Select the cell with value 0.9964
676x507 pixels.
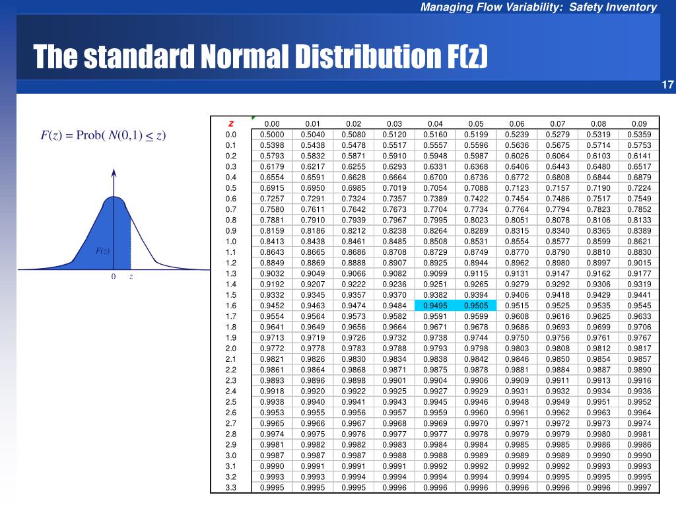(639, 413)
